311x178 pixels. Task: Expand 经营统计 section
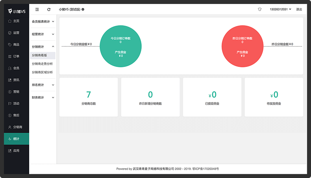[x=43, y=34]
